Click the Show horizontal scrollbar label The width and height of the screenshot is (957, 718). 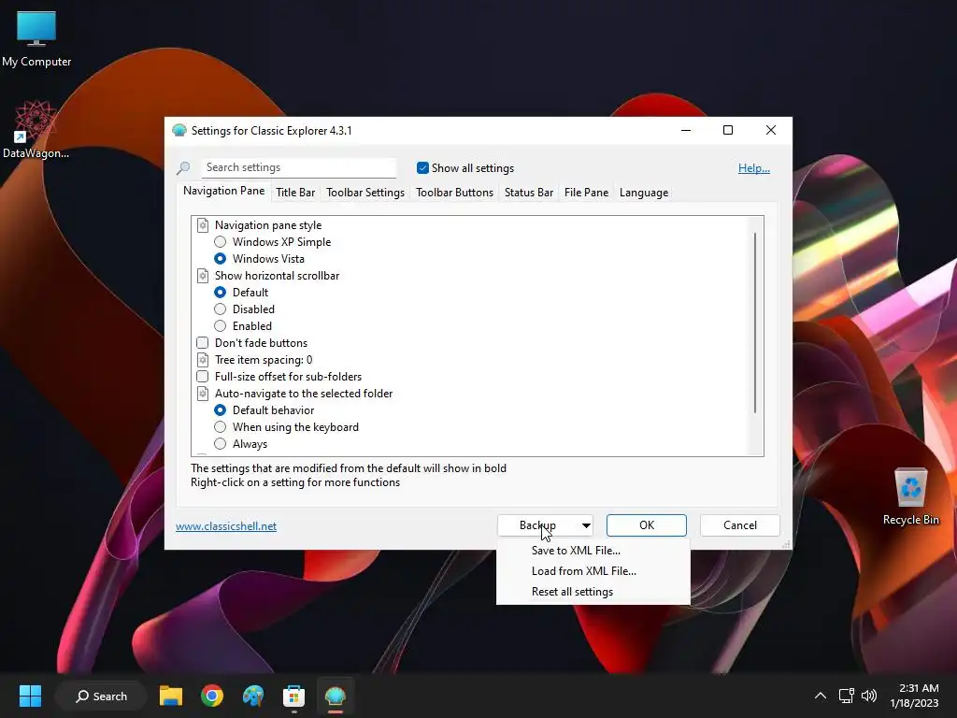click(x=277, y=276)
